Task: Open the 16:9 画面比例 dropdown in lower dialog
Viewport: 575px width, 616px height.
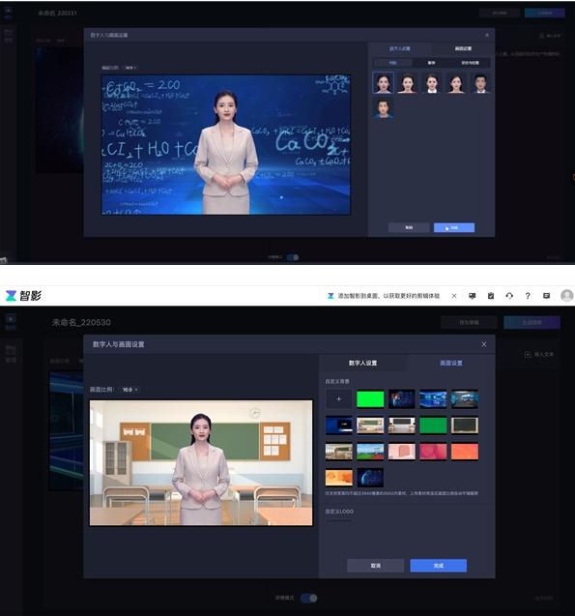Action: pos(129,390)
